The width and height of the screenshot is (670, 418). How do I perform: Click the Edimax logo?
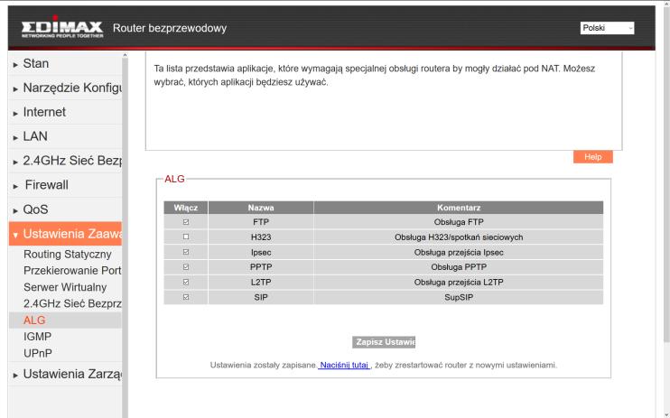click(62, 27)
